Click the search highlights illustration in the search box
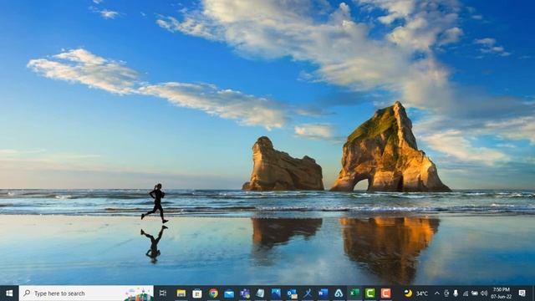Viewport: 535px width, 301px height. 139,293
